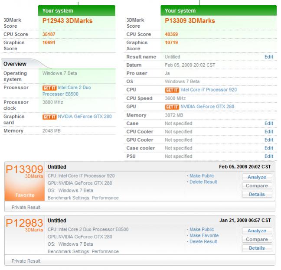281x270 pixels.
Task: Click the 3072 MB memory value
Action: coord(174,115)
